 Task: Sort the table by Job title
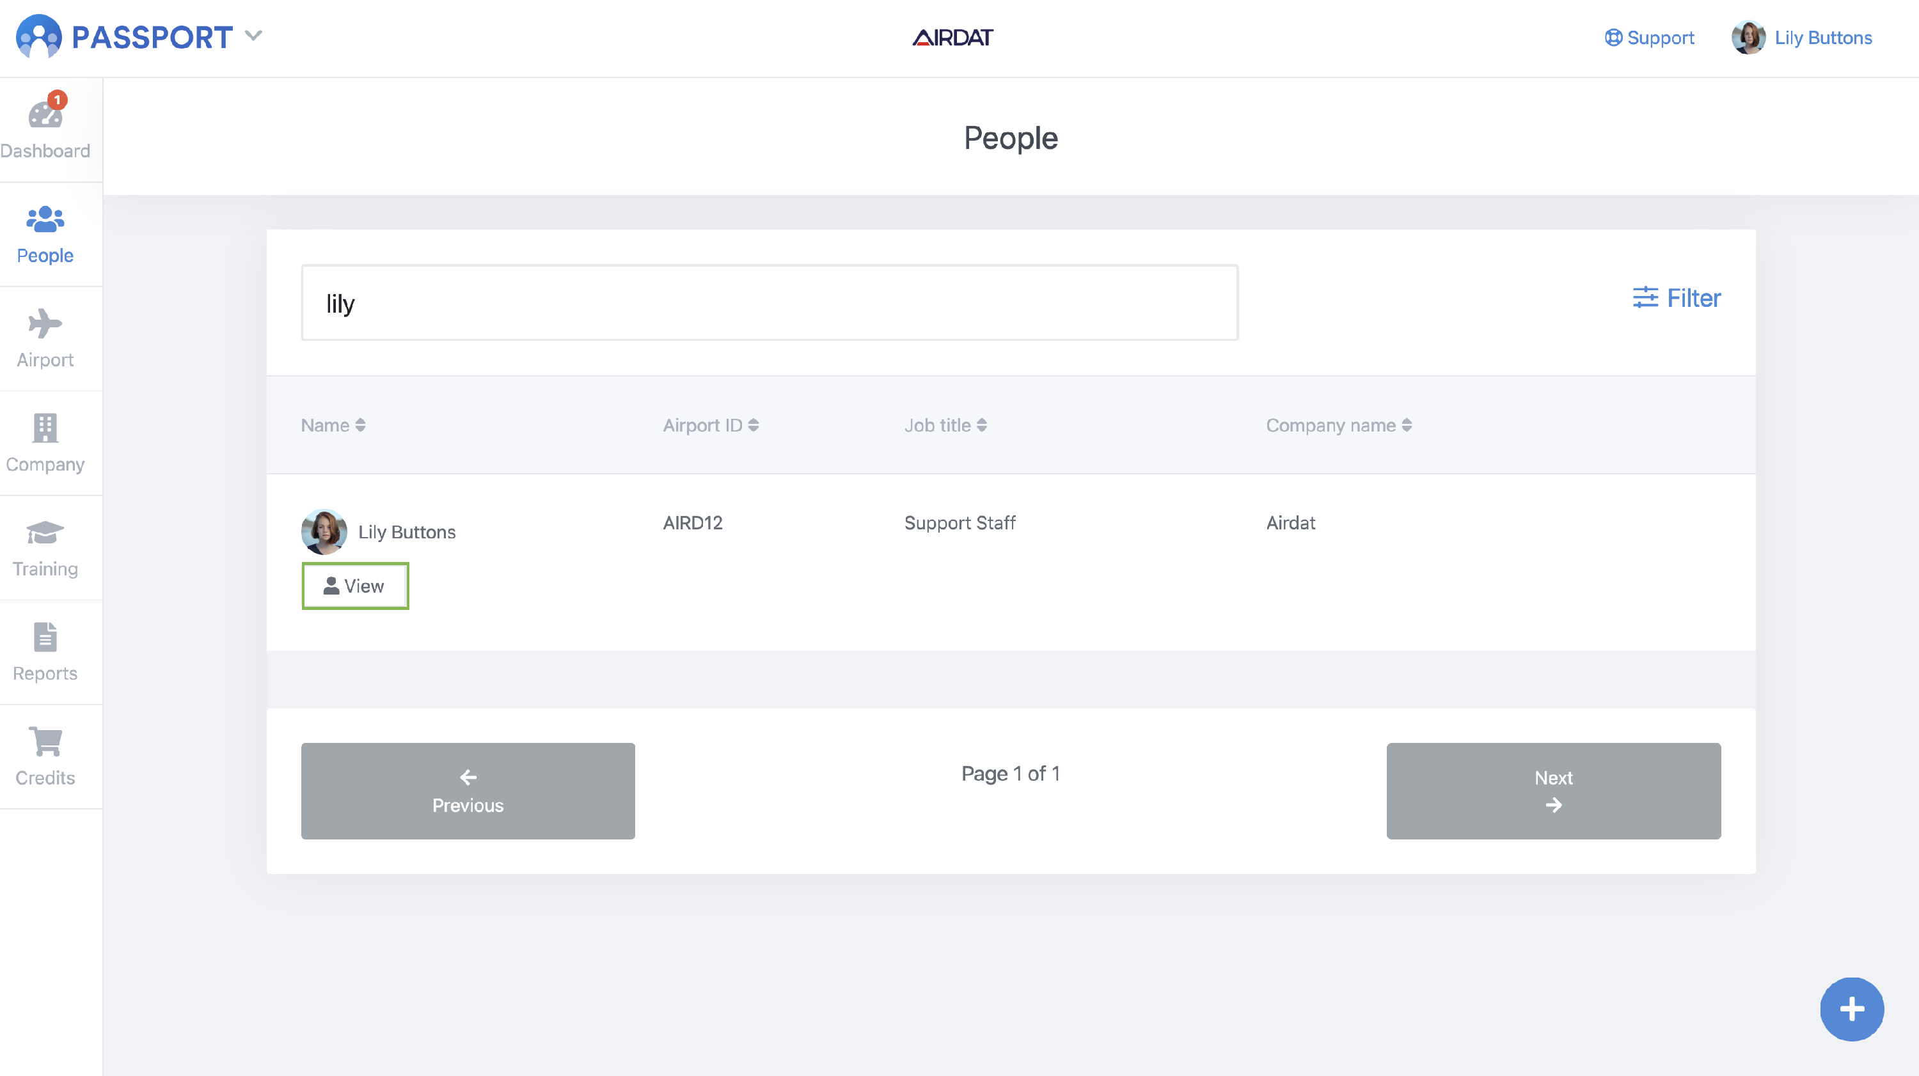pos(945,425)
